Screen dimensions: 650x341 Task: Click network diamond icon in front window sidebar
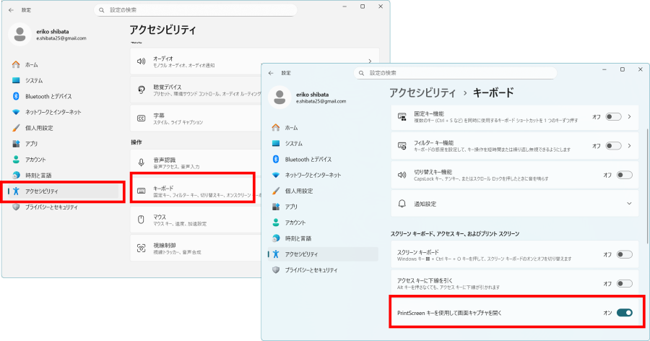pos(276,175)
